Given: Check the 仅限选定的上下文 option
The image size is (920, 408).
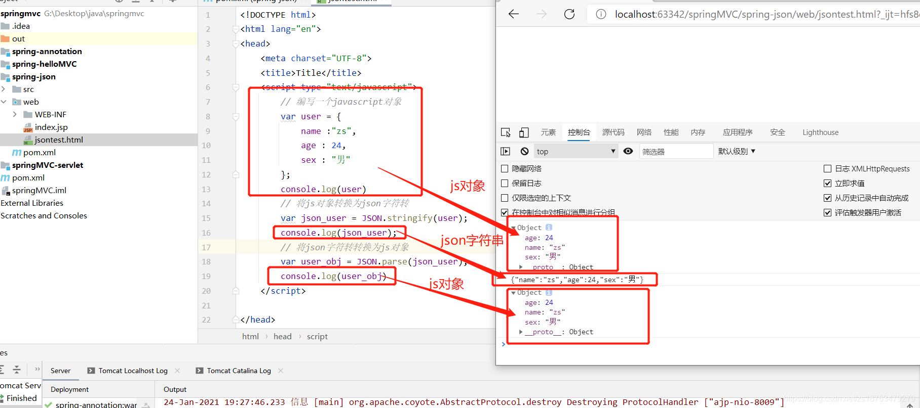Looking at the screenshot, I should tap(505, 198).
